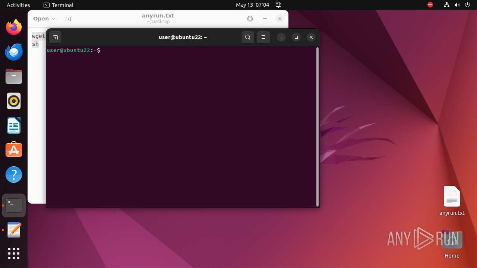Screen dimensions: 477x268
Task: Click the anyrun.txt editor title
Action: 158,16
